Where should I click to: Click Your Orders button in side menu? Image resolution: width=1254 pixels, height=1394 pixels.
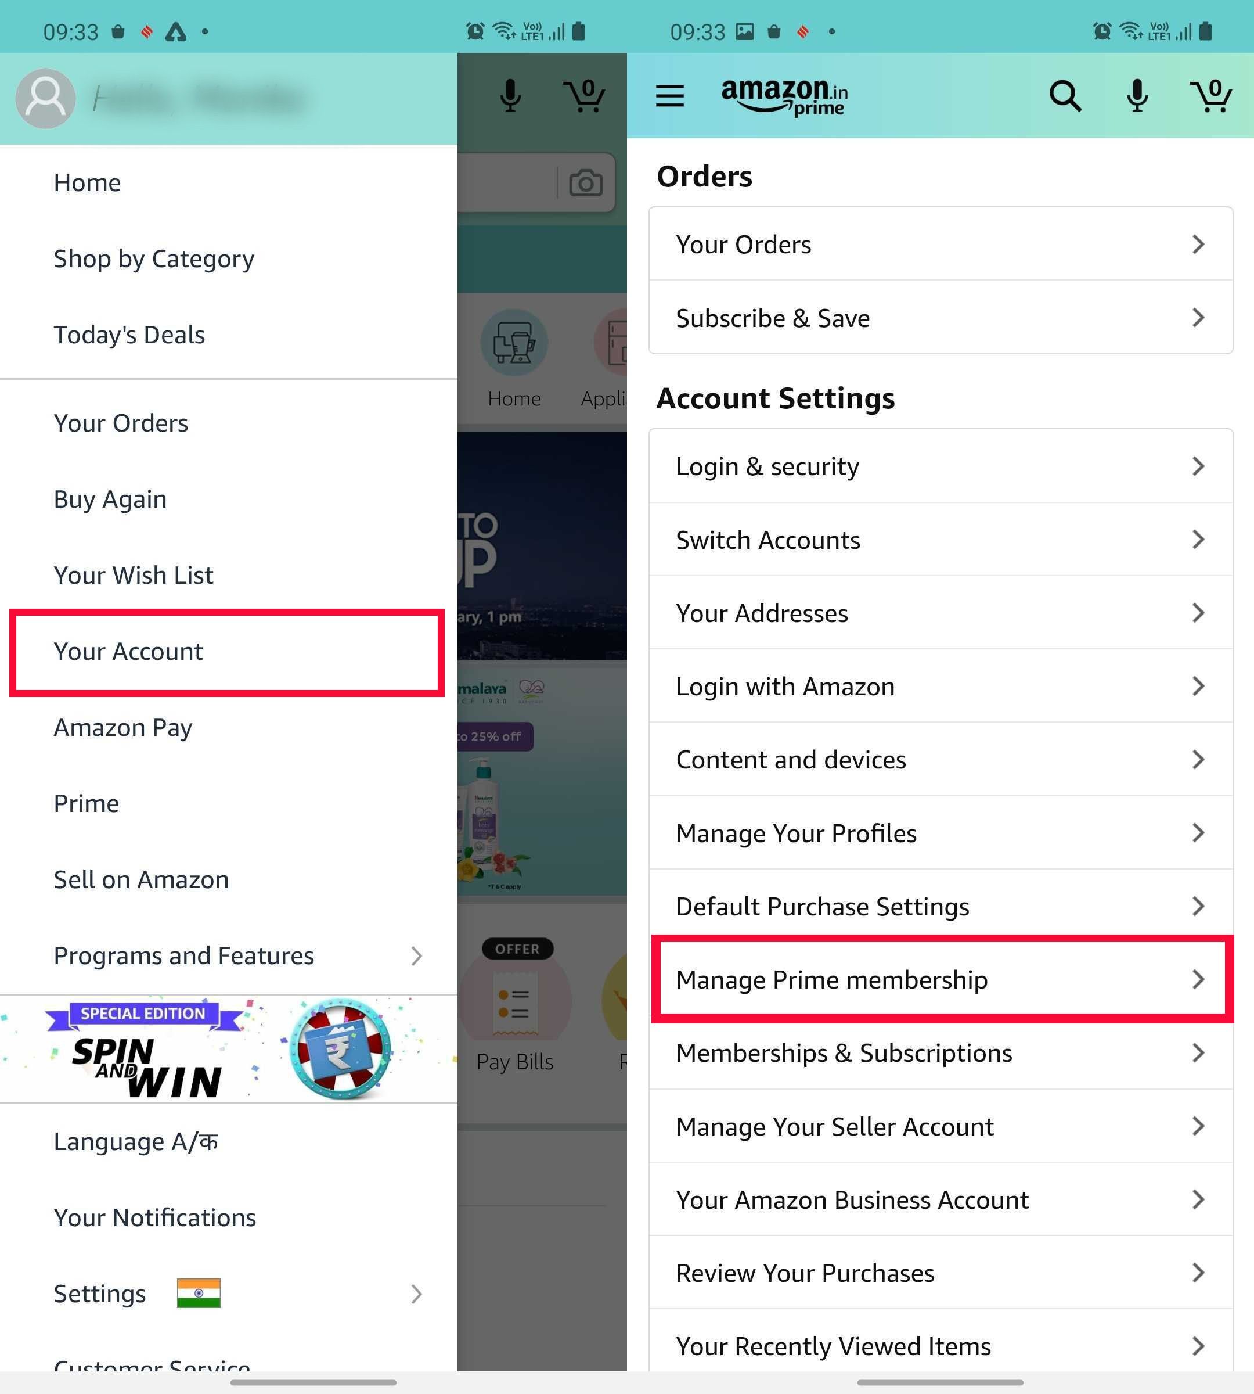pyautogui.click(x=121, y=421)
